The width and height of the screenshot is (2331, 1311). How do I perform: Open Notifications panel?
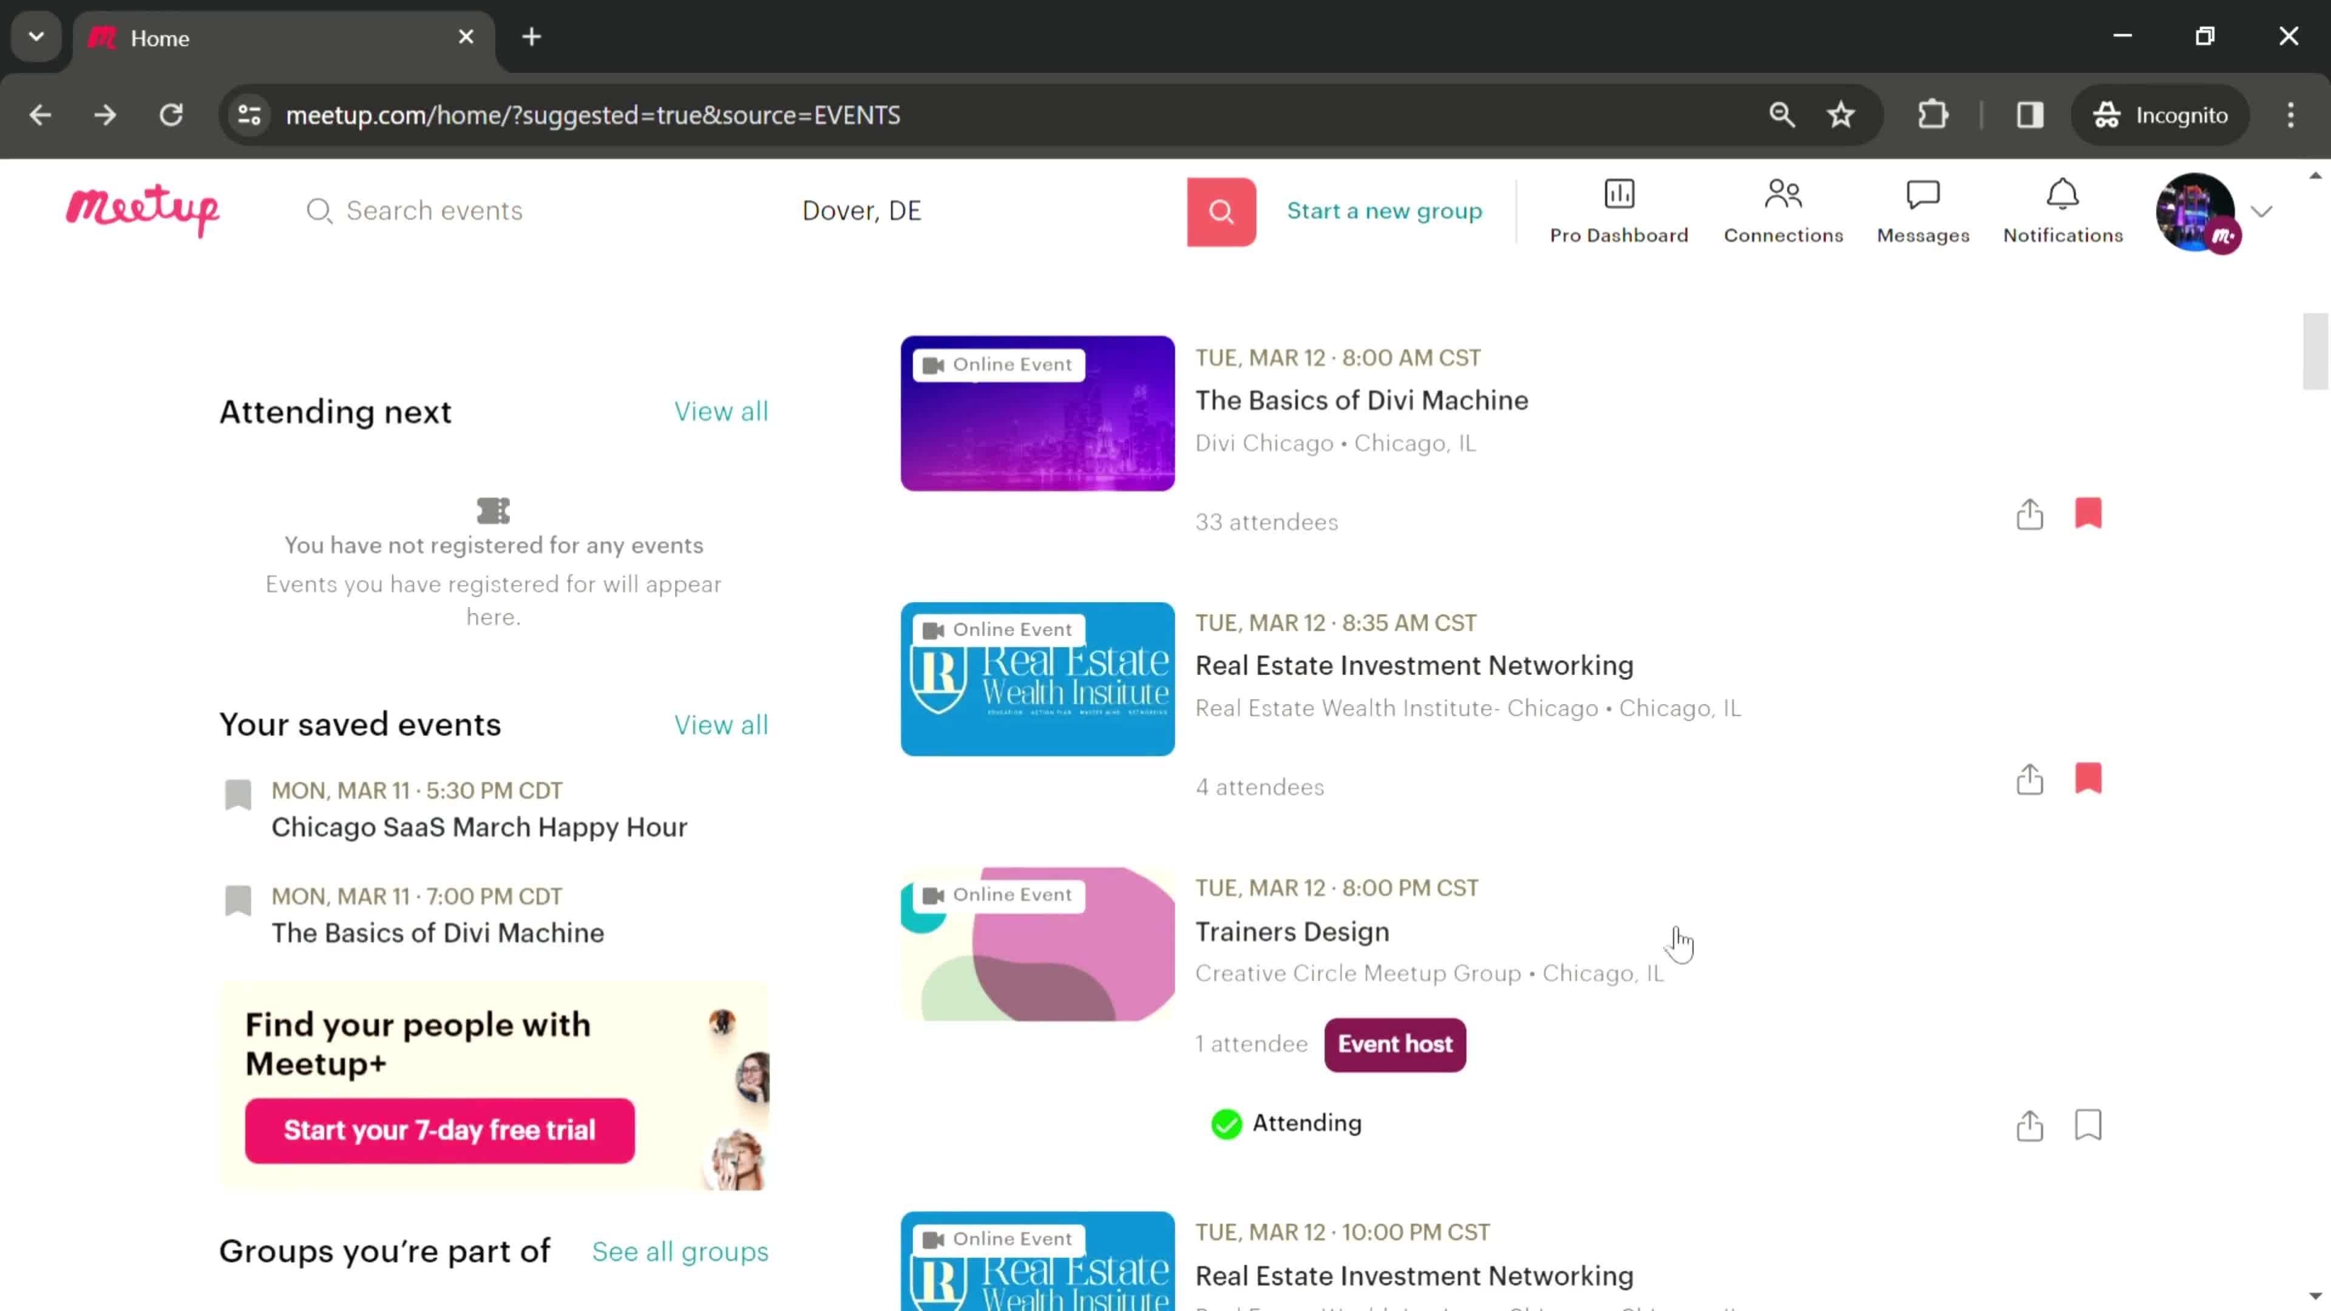tap(2062, 209)
